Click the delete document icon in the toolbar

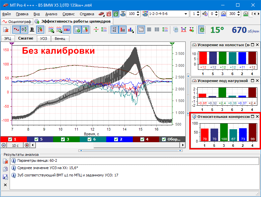point(6,30)
